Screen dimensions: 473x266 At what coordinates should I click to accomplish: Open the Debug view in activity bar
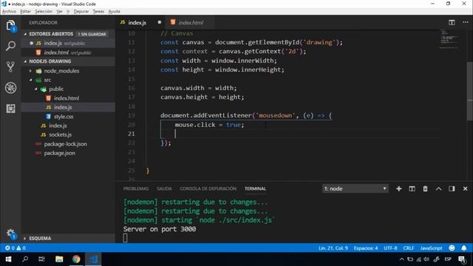click(10, 88)
